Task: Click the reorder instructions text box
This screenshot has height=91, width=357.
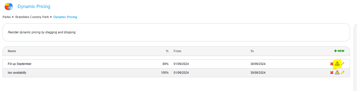Action: (176, 32)
